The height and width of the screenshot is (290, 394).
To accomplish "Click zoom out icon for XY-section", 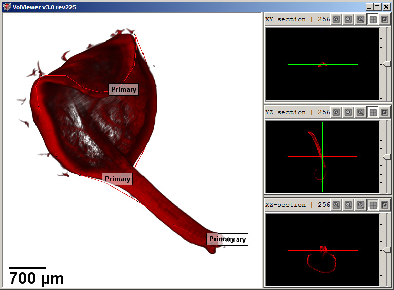I will (x=348, y=19).
